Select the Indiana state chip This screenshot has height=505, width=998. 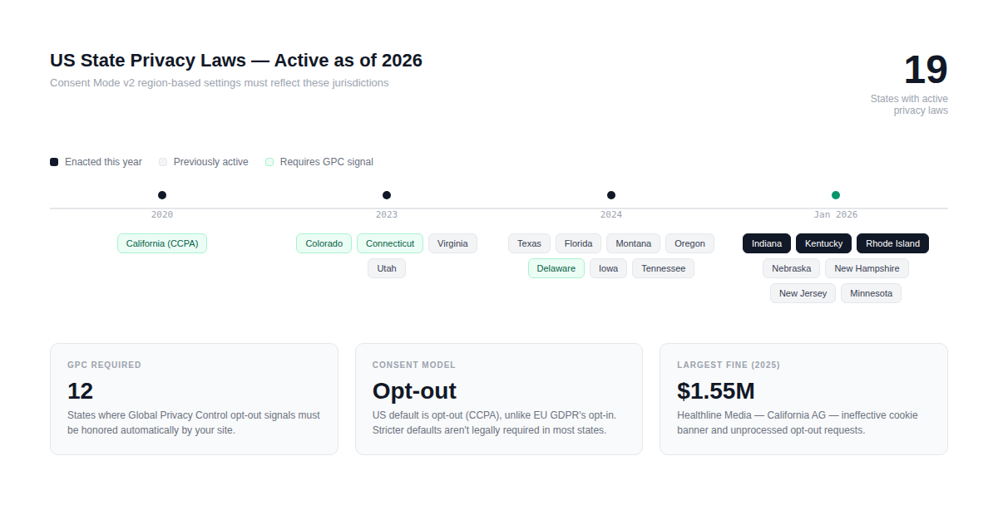point(767,243)
